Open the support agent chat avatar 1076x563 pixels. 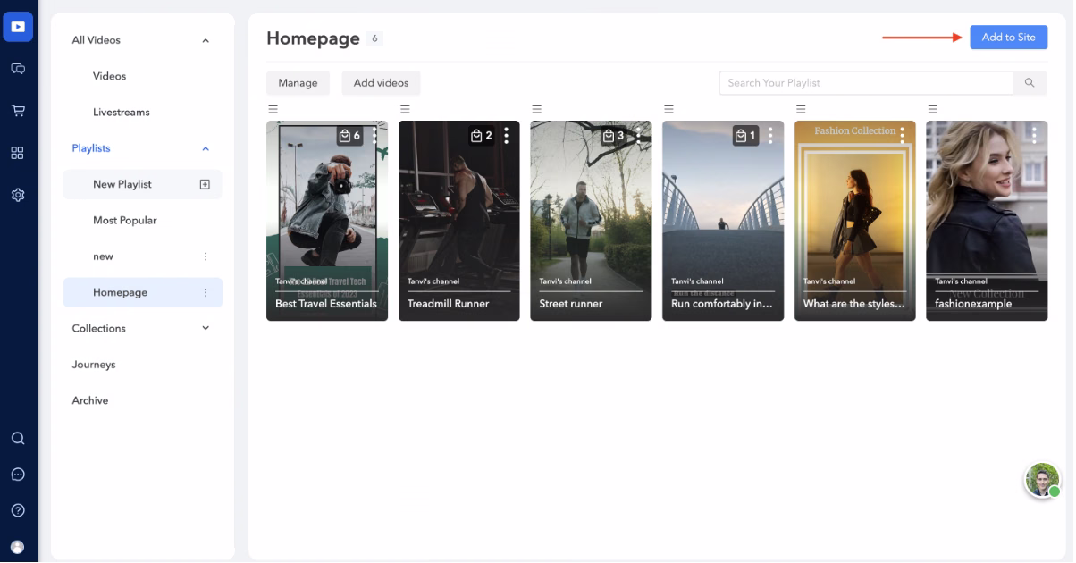coord(1042,481)
